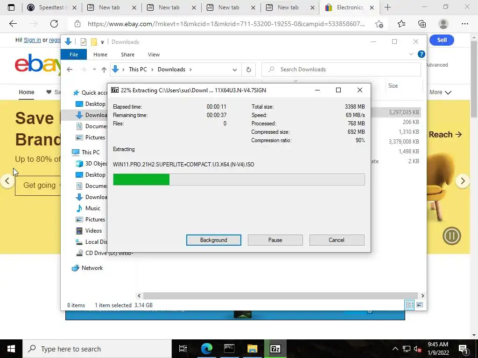Click the green extraction progress bar
Viewport: 478px width, 358px height.
click(239, 179)
